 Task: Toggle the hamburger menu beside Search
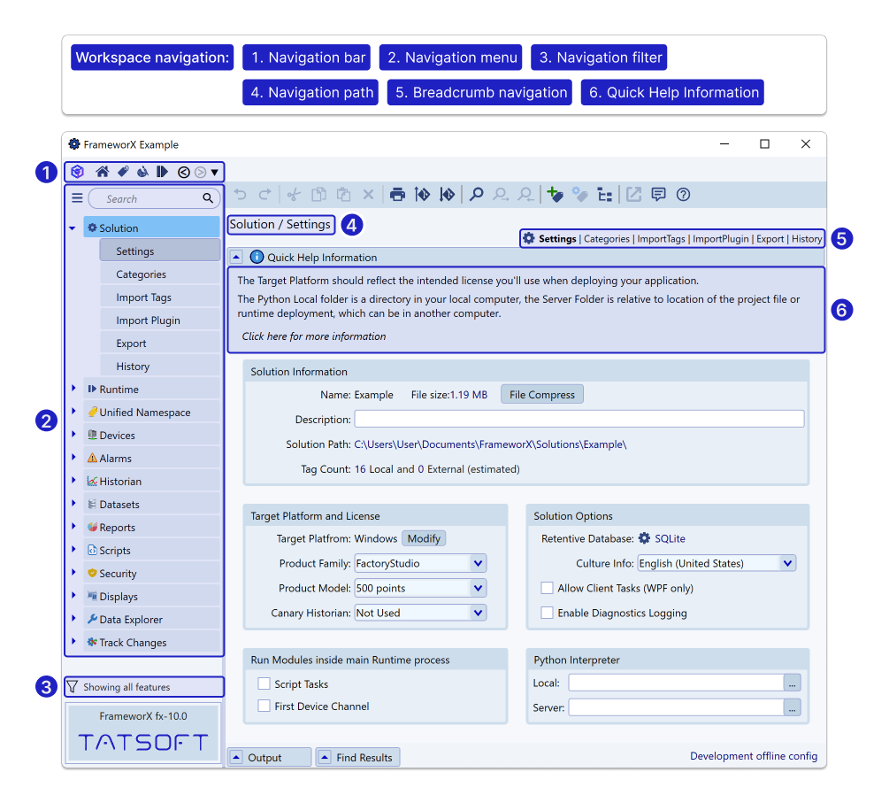(77, 197)
